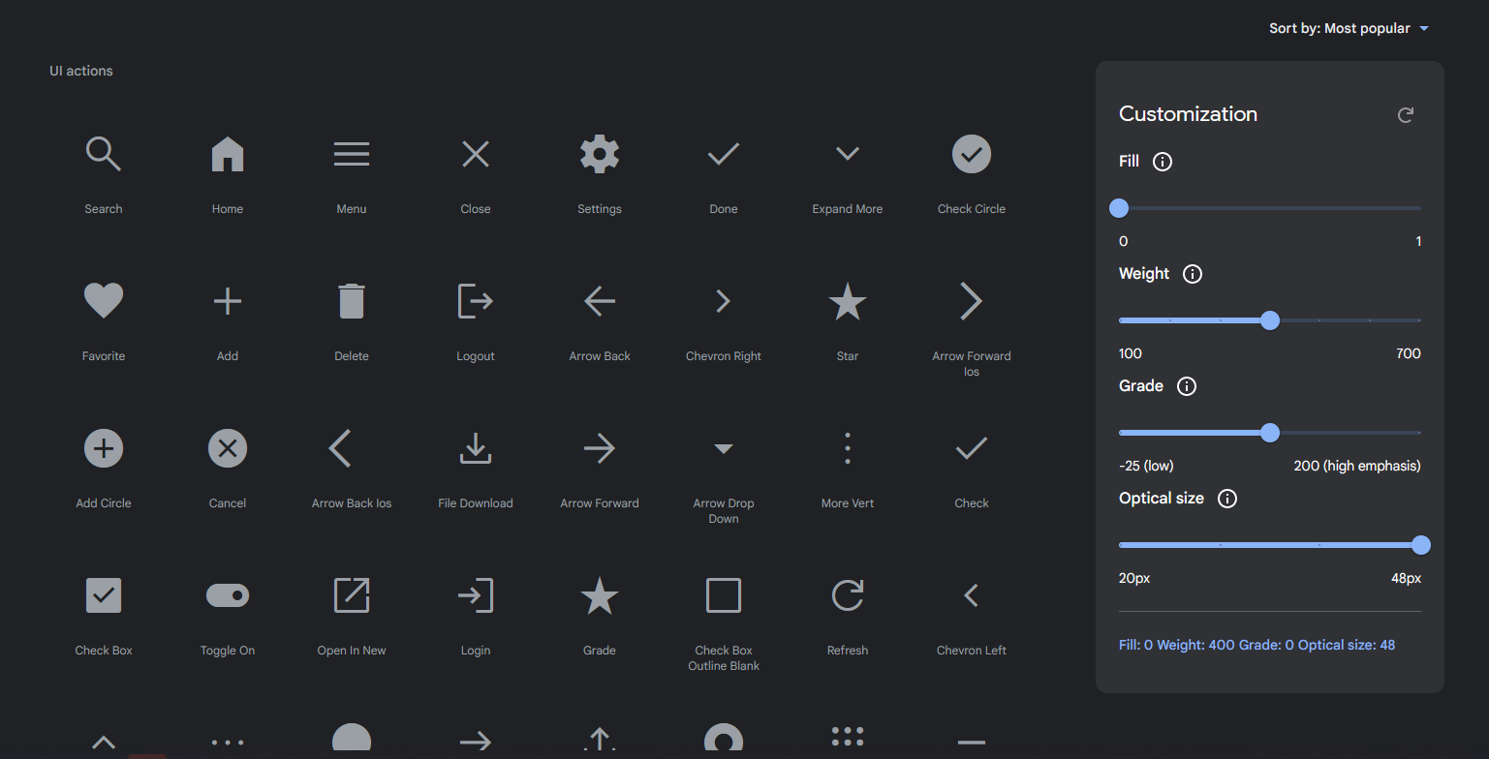The width and height of the screenshot is (1489, 759).
Task: Pick the Login icon
Action: [x=476, y=595]
